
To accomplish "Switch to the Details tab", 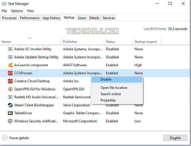I will click(94, 18).
